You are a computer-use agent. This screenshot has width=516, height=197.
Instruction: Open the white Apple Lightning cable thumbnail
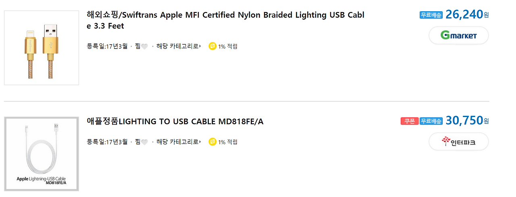(42, 154)
